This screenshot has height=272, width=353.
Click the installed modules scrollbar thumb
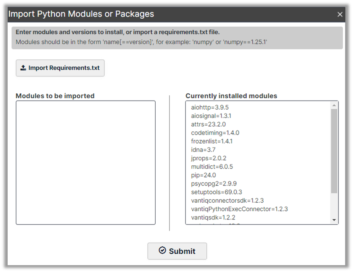[x=334, y=151]
